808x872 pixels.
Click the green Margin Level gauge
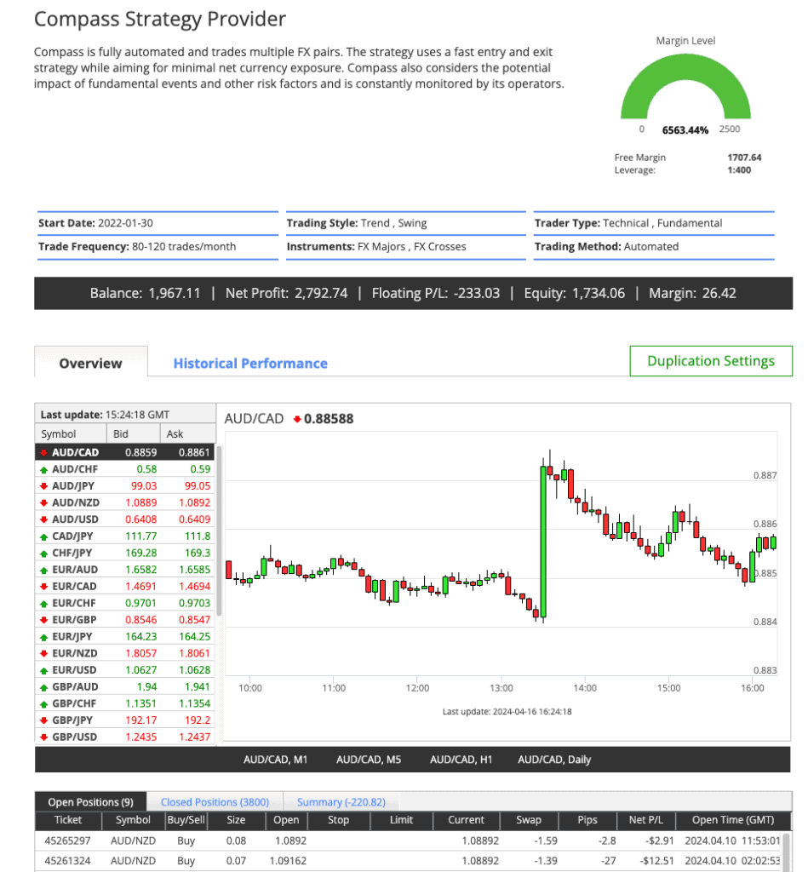coord(685,86)
